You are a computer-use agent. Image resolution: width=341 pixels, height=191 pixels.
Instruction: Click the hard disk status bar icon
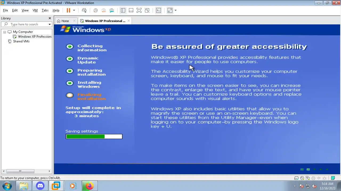pos(296,178)
